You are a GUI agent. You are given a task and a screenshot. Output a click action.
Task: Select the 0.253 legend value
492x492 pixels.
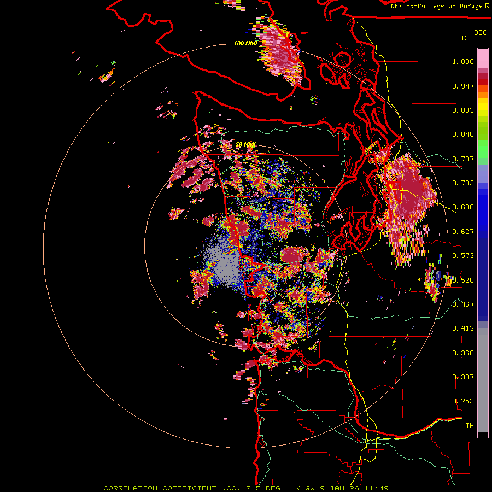(x=463, y=401)
